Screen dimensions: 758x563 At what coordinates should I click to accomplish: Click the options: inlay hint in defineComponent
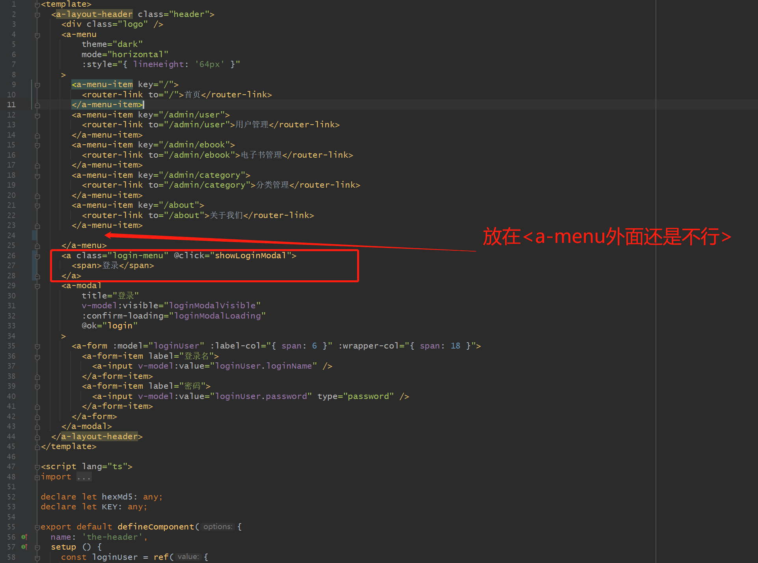coord(218,527)
